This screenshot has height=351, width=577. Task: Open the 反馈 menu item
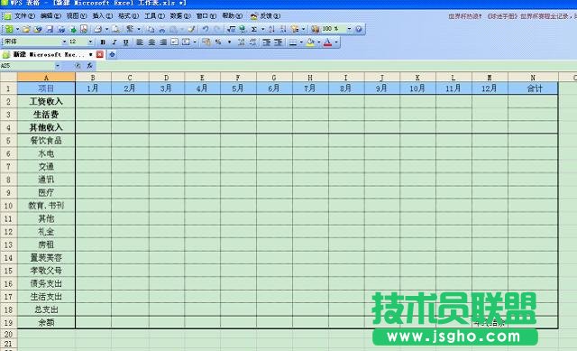tap(265, 16)
